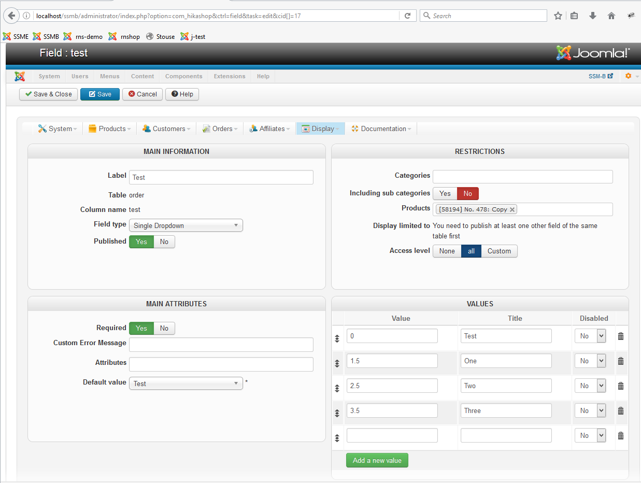
Task: Open the SSME bookmark
Action: 16,36
